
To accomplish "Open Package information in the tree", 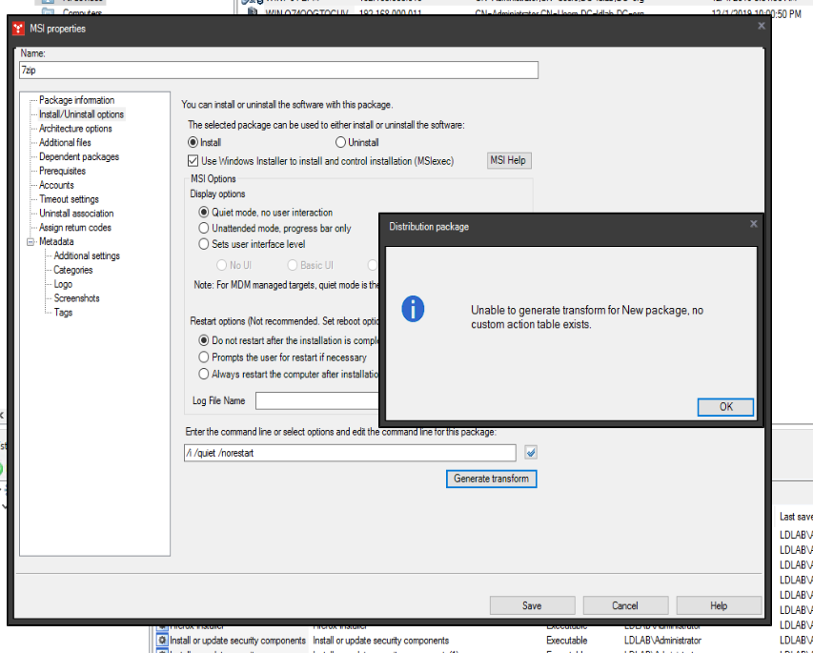I will (76, 100).
